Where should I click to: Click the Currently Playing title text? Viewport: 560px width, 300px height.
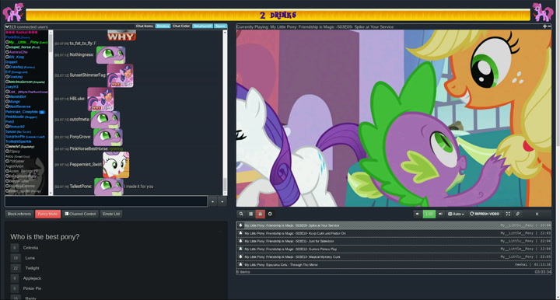[315, 26]
